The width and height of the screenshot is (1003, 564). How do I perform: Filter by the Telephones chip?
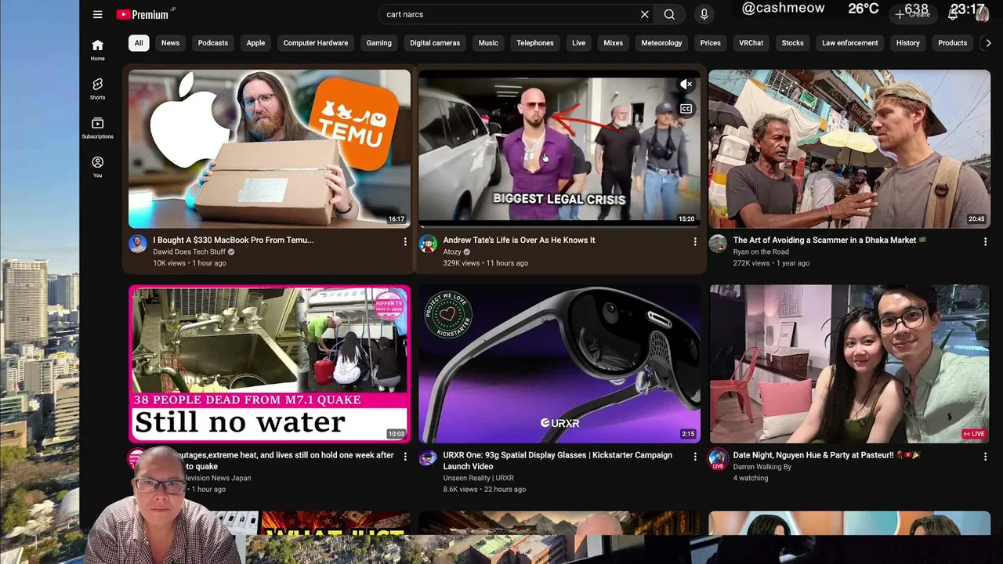pyautogui.click(x=535, y=43)
